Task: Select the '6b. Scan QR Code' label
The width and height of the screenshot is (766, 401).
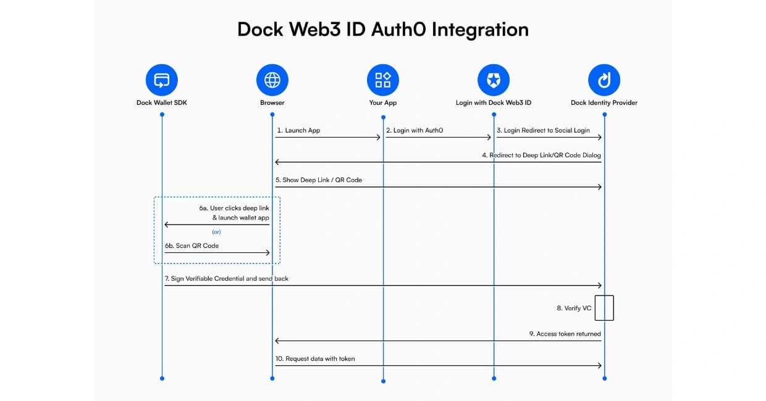Action: click(x=192, y=246)
